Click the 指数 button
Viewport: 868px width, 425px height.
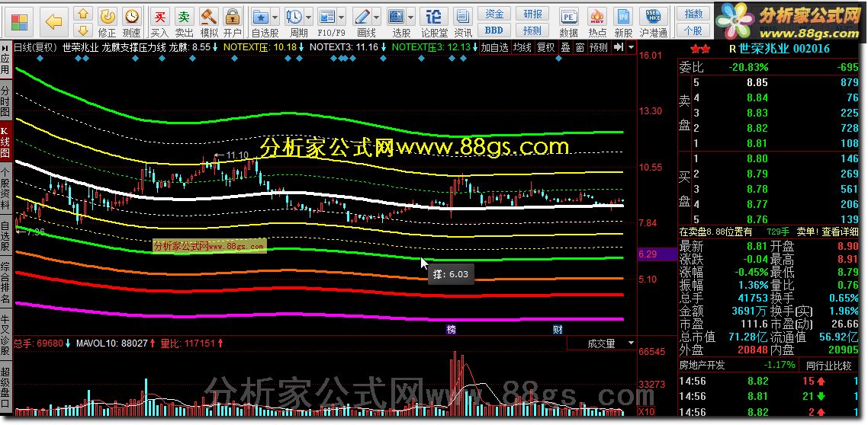[693, 14]
